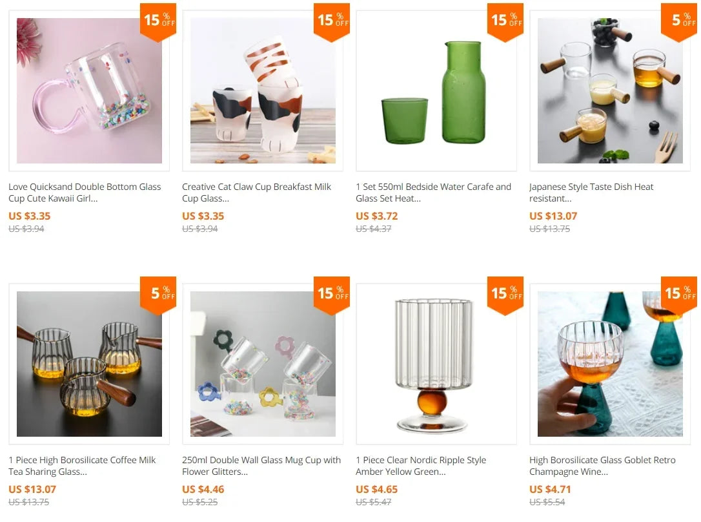Open the Flower Glitters double wall mug photo
Screen dimensions: 701x522
coord(263,364)
